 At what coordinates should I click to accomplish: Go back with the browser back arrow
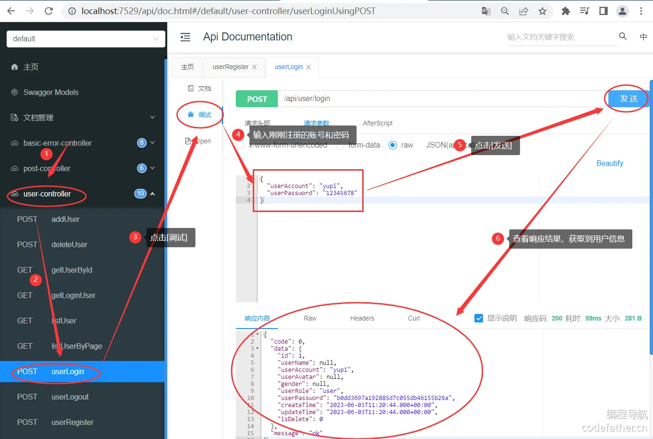tap(11, 11)
